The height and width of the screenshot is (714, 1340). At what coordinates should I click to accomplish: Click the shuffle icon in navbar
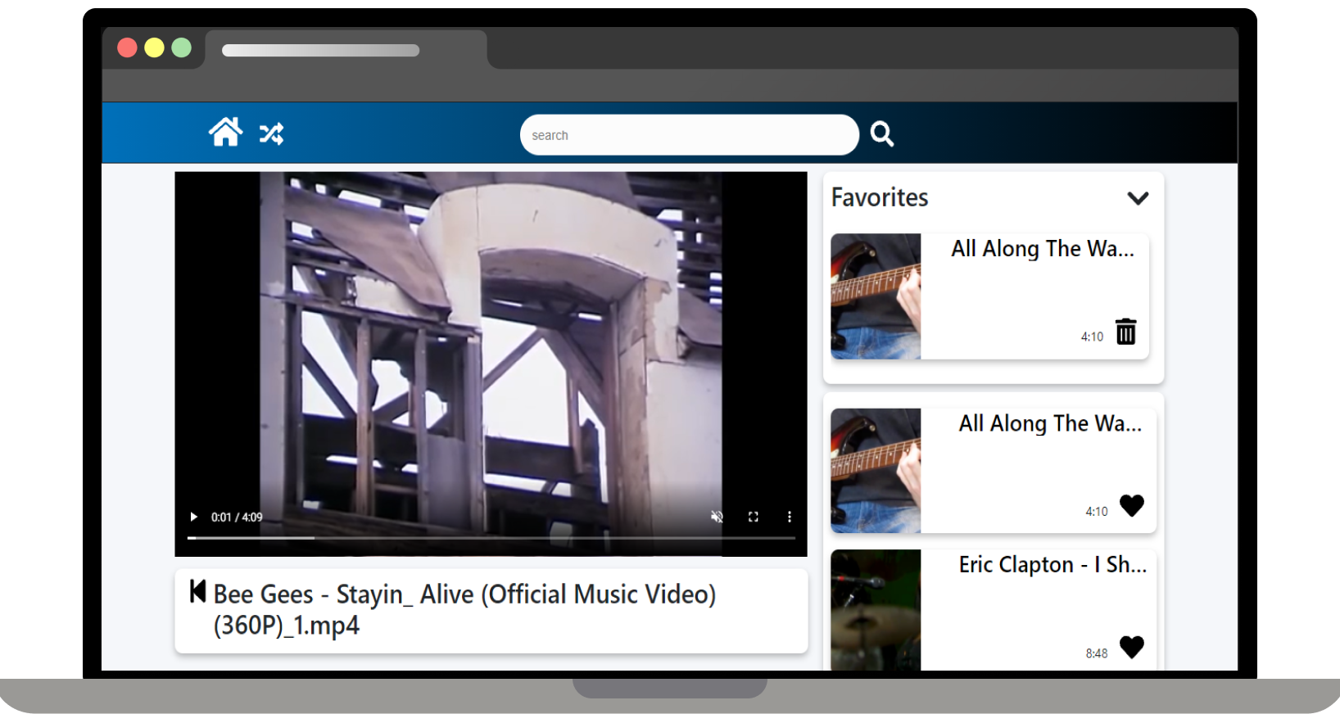tap(271, 133)
